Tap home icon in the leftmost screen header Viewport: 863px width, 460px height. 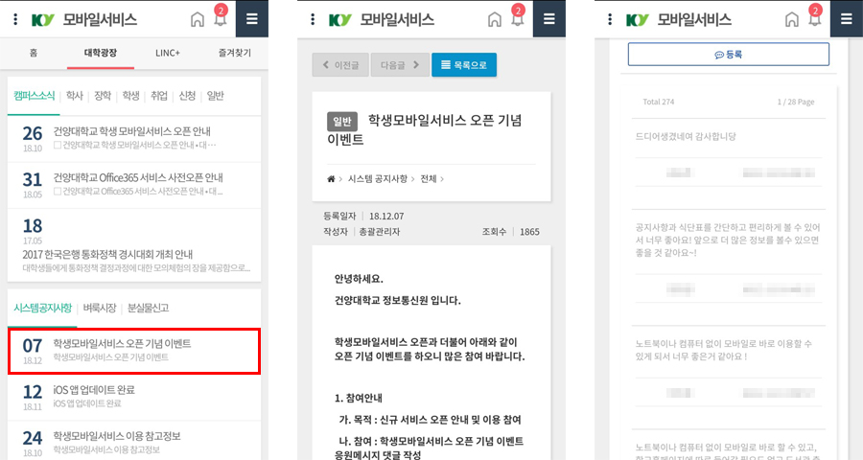coord(197,19)
